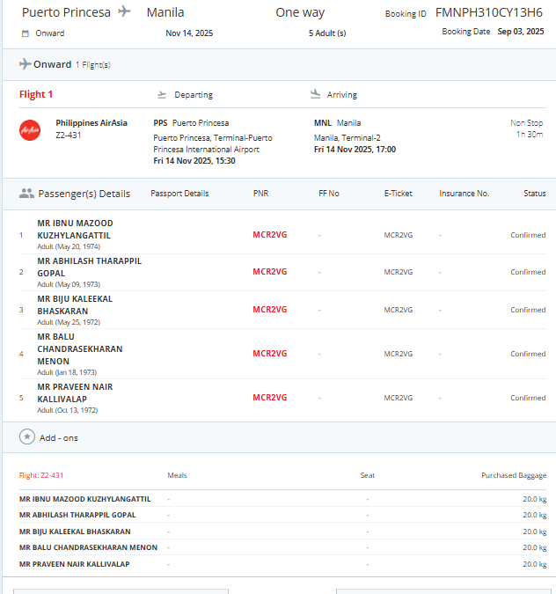Click the E-Ticket column header
Viewport: 556px width, 594px height.
pos(398,194)
